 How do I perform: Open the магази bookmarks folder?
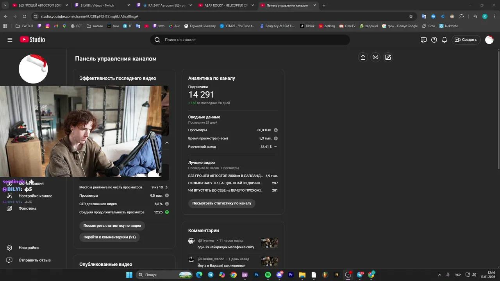95,26
